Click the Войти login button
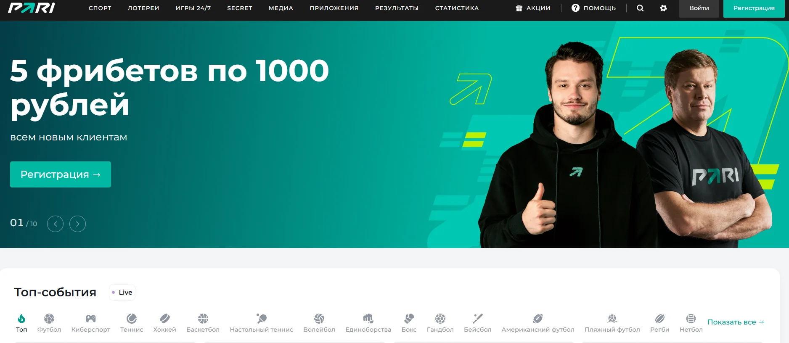This screenshot has height=343, width=789. (x=699, y=8)
